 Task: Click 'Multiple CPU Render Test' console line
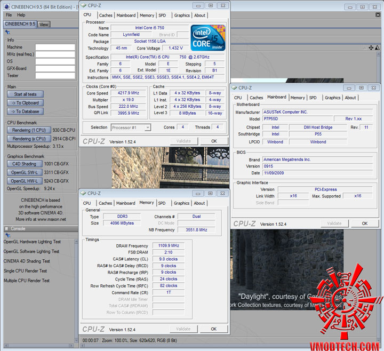click(27, 281)
